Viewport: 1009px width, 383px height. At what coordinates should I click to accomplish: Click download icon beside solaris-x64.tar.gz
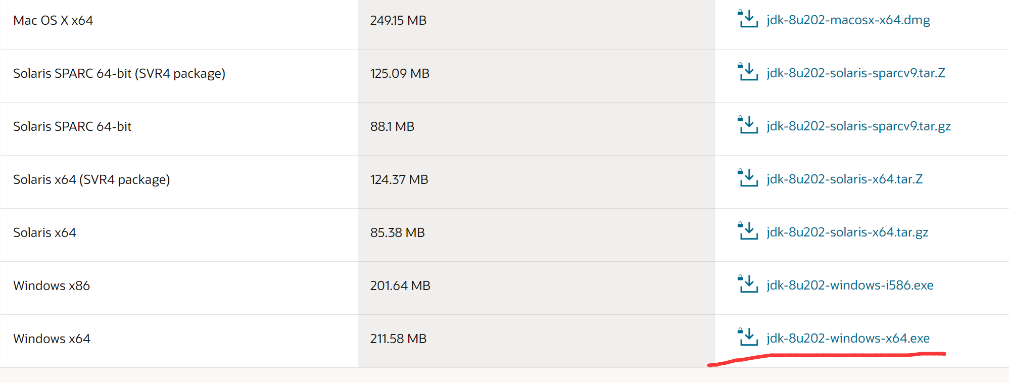747,231
